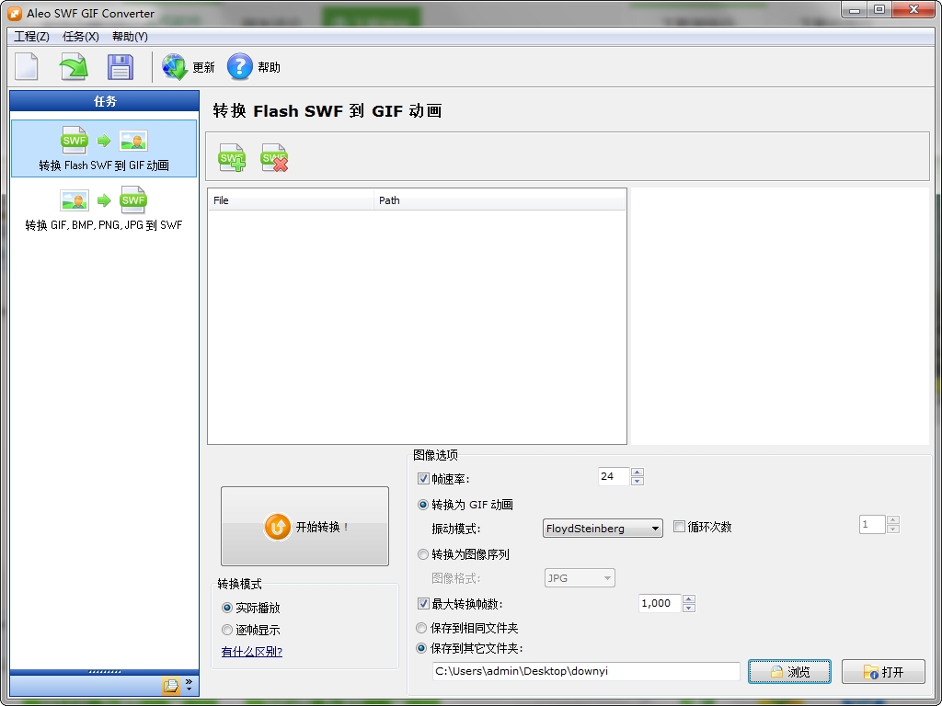The image size is (942, 706).
Task: Enable the 循环次数 option
Action: [678, 524]
